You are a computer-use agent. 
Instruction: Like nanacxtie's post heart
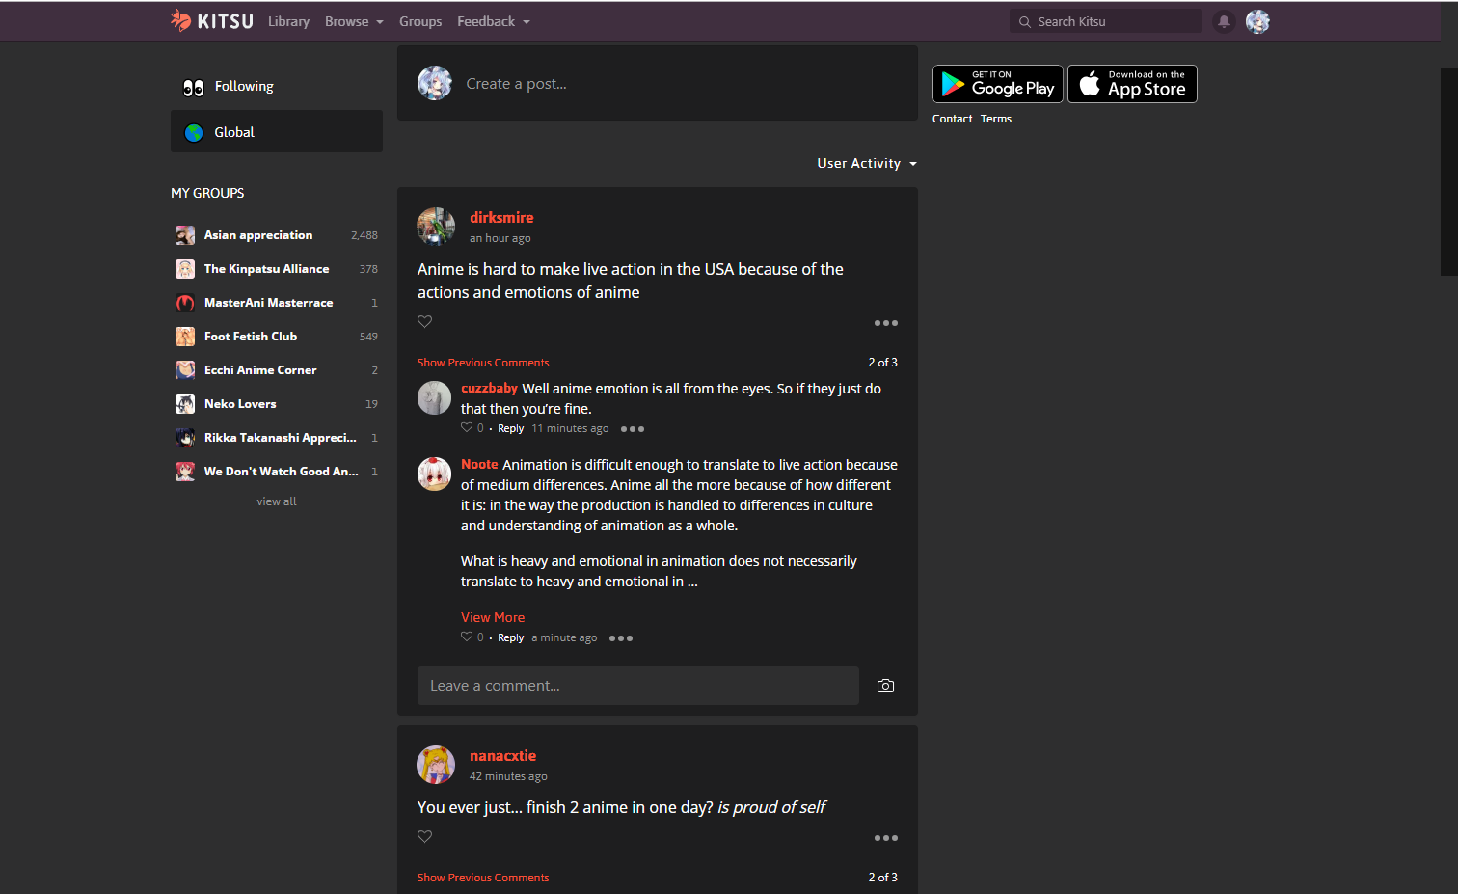[424, 836]
